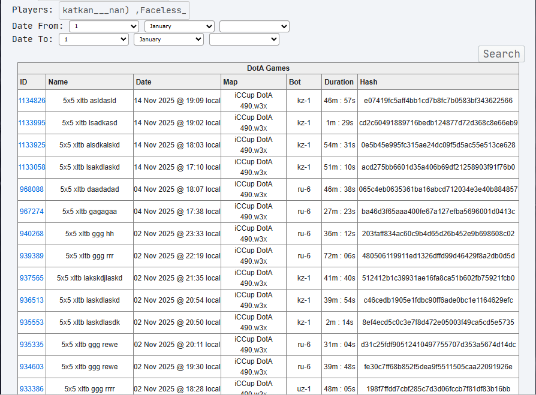Click date '04 Nov 2025 @ 18:07 local'
This screenshot has width=536, height=395.
(x=177, y=189)
